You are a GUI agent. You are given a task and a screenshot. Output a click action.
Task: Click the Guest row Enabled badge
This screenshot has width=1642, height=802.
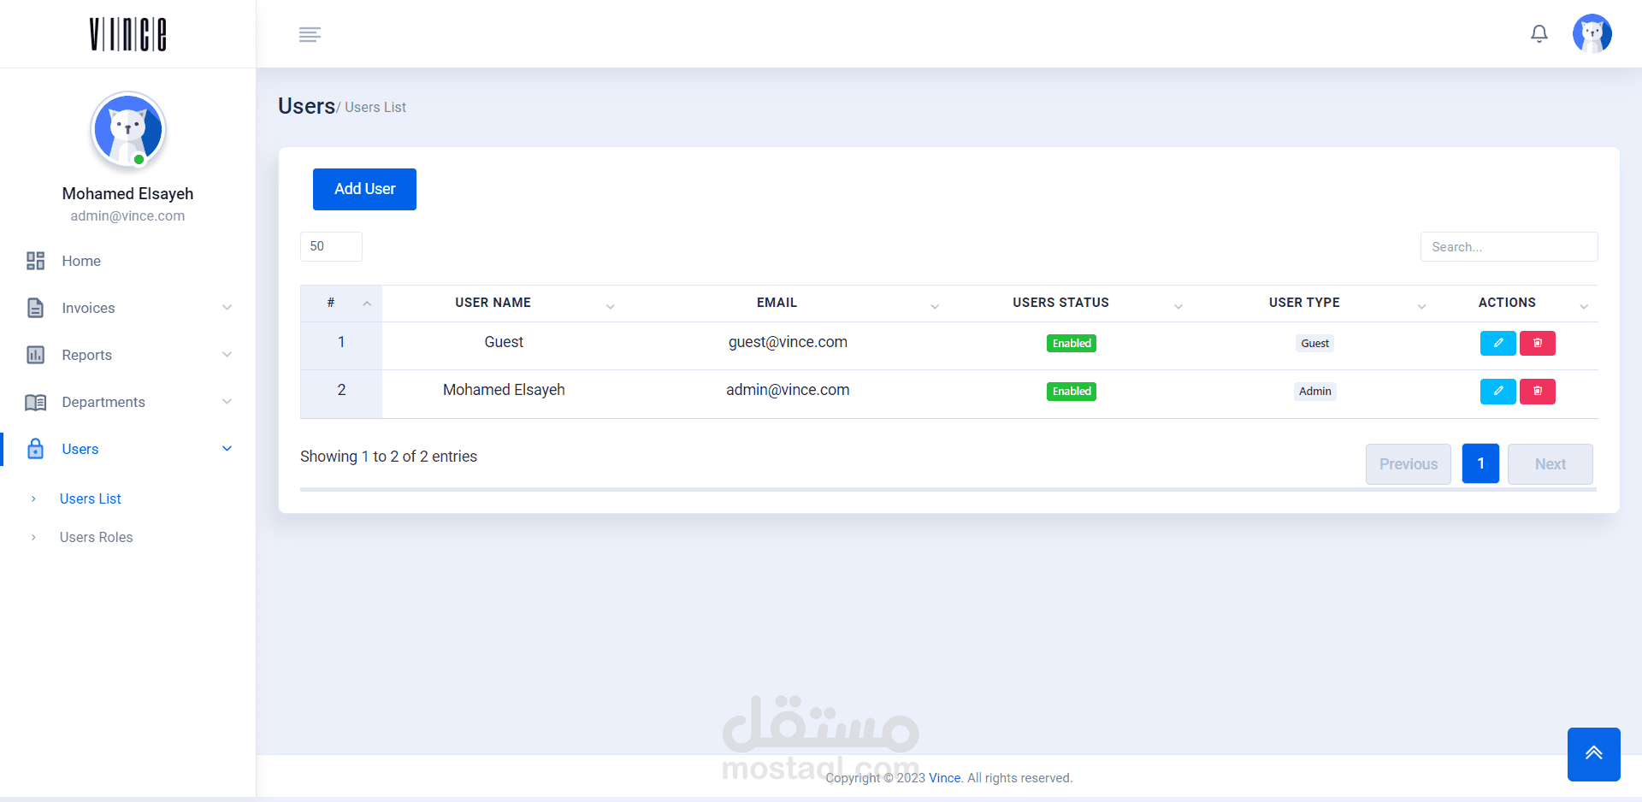(x=1072, y=343)
